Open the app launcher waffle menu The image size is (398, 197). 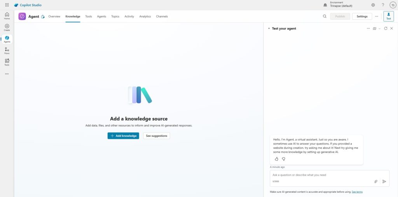(7, 5)
